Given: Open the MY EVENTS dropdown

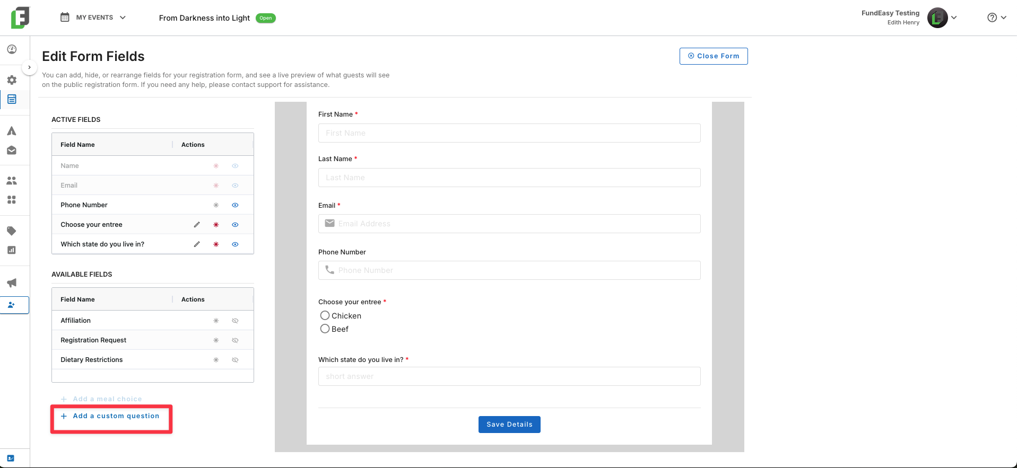Looking at the screenshot, I should pos(93,17).
